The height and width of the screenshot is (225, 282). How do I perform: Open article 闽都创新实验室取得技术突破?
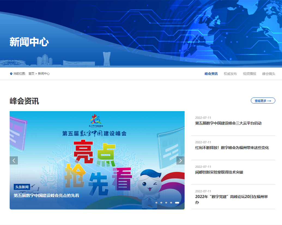(219, 172)
